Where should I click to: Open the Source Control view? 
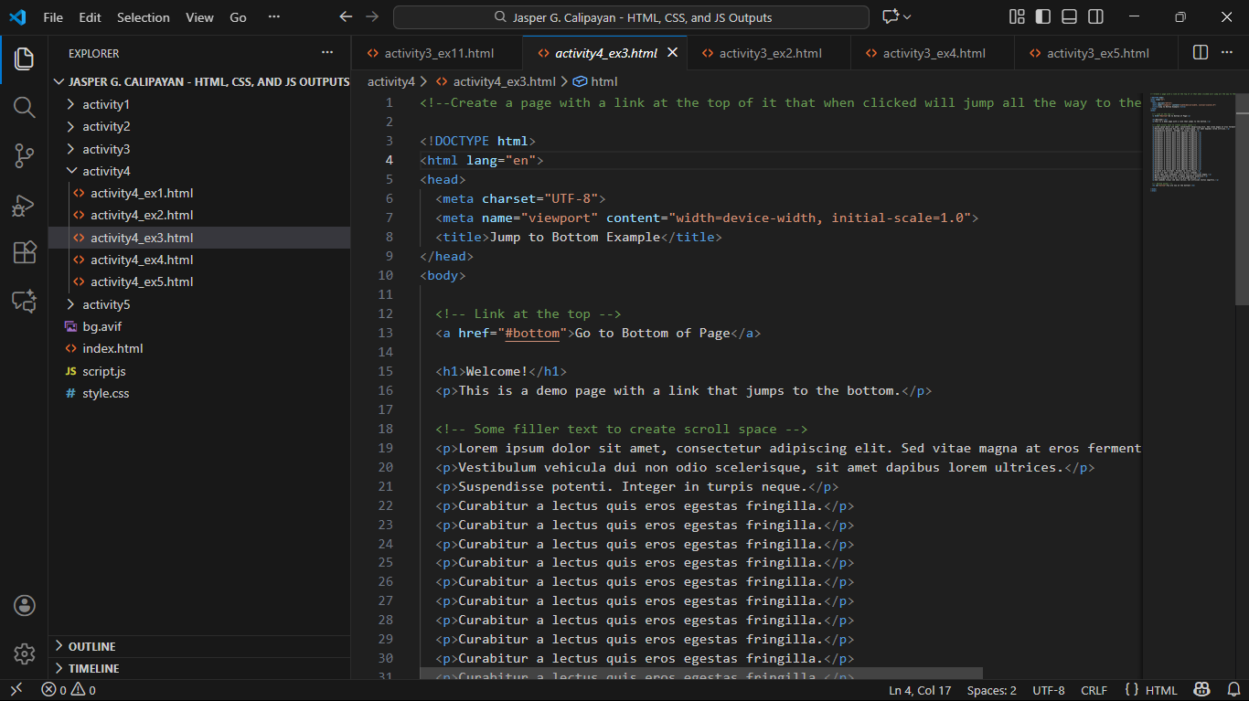tap(25, 156)
